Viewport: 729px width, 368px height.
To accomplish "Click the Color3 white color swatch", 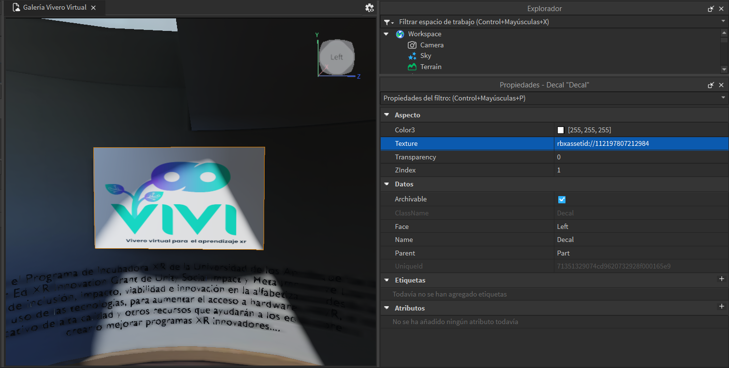I will (x=561, y=130).
